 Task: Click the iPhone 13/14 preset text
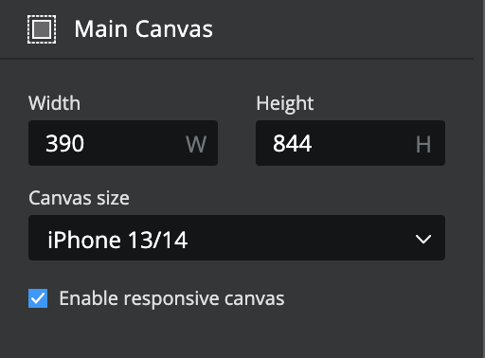[117, 240]
